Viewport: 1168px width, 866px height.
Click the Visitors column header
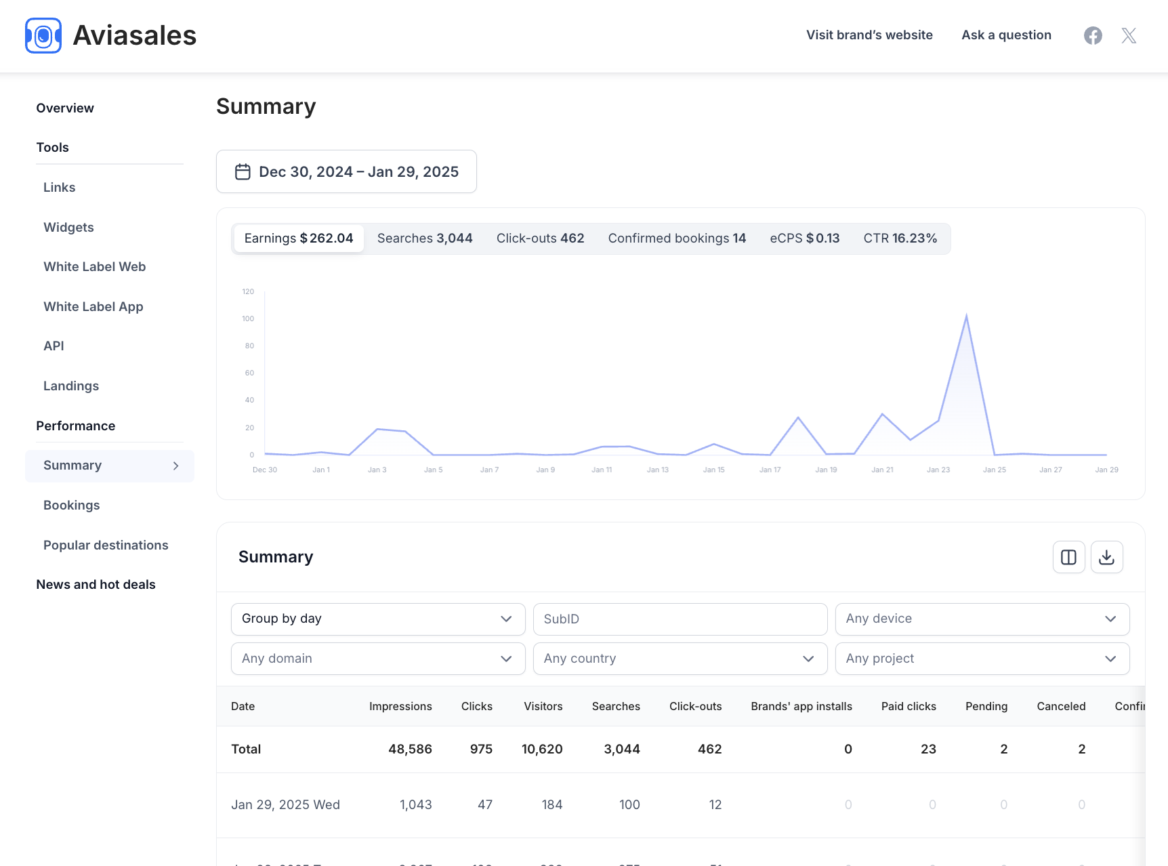[543, 706]
